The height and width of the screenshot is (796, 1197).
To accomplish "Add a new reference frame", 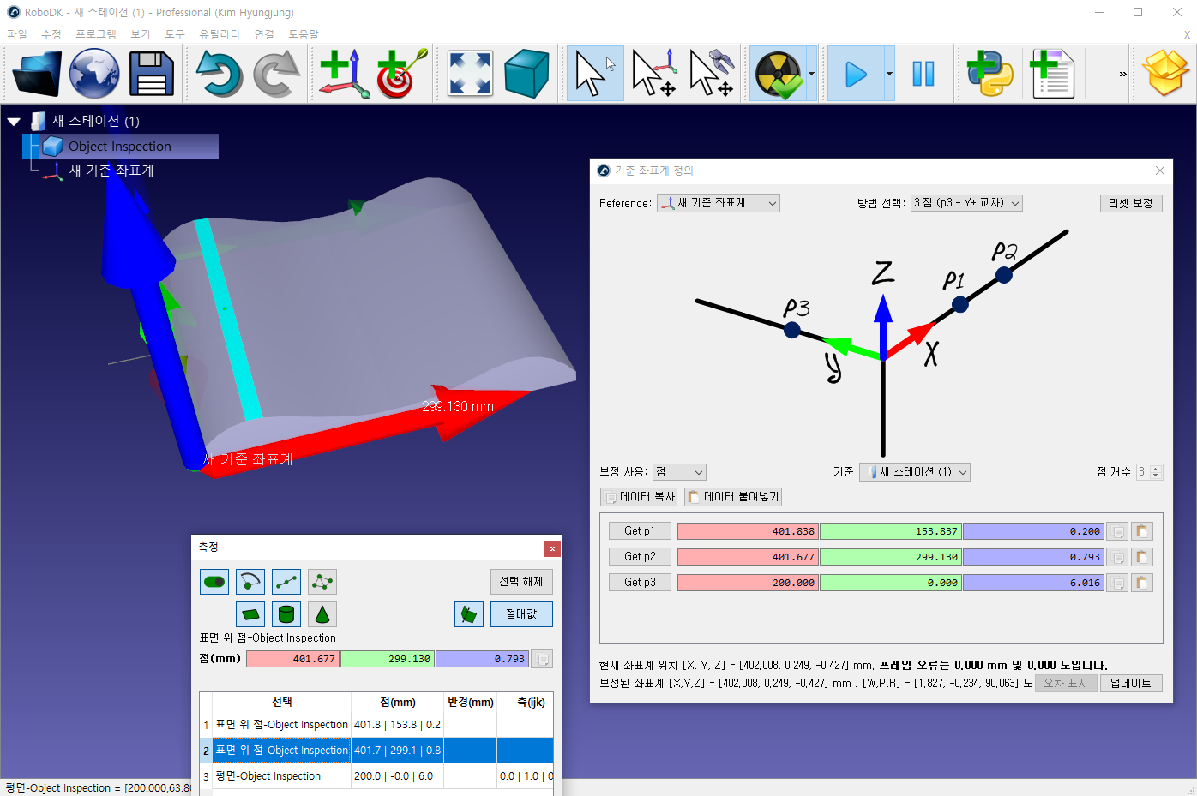I will [x=343, y=74].
